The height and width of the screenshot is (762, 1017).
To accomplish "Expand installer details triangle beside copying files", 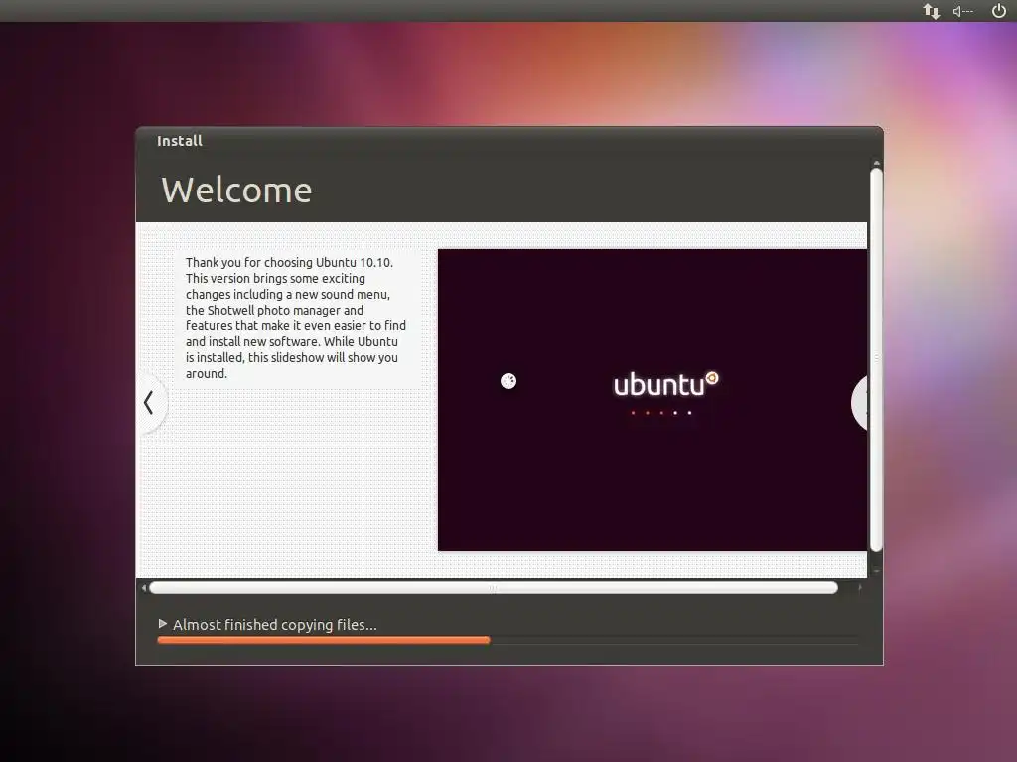I will coord(163,624).
